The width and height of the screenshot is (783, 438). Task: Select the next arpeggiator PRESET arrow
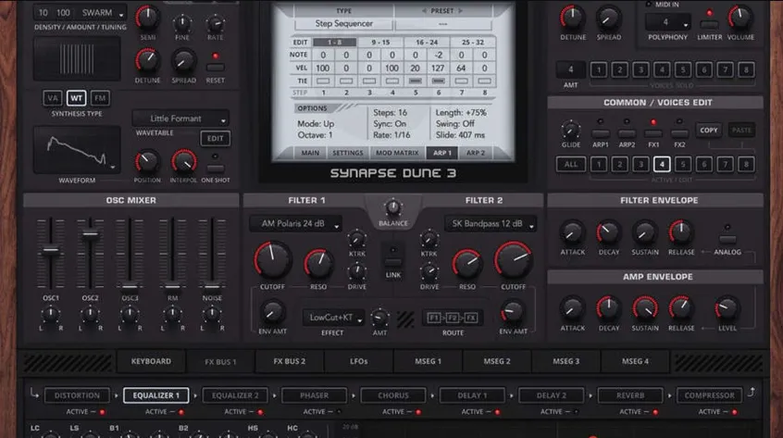point(461,10)
